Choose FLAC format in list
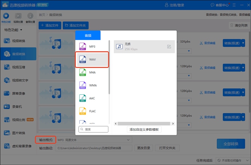251x165 pixels. 92,111
